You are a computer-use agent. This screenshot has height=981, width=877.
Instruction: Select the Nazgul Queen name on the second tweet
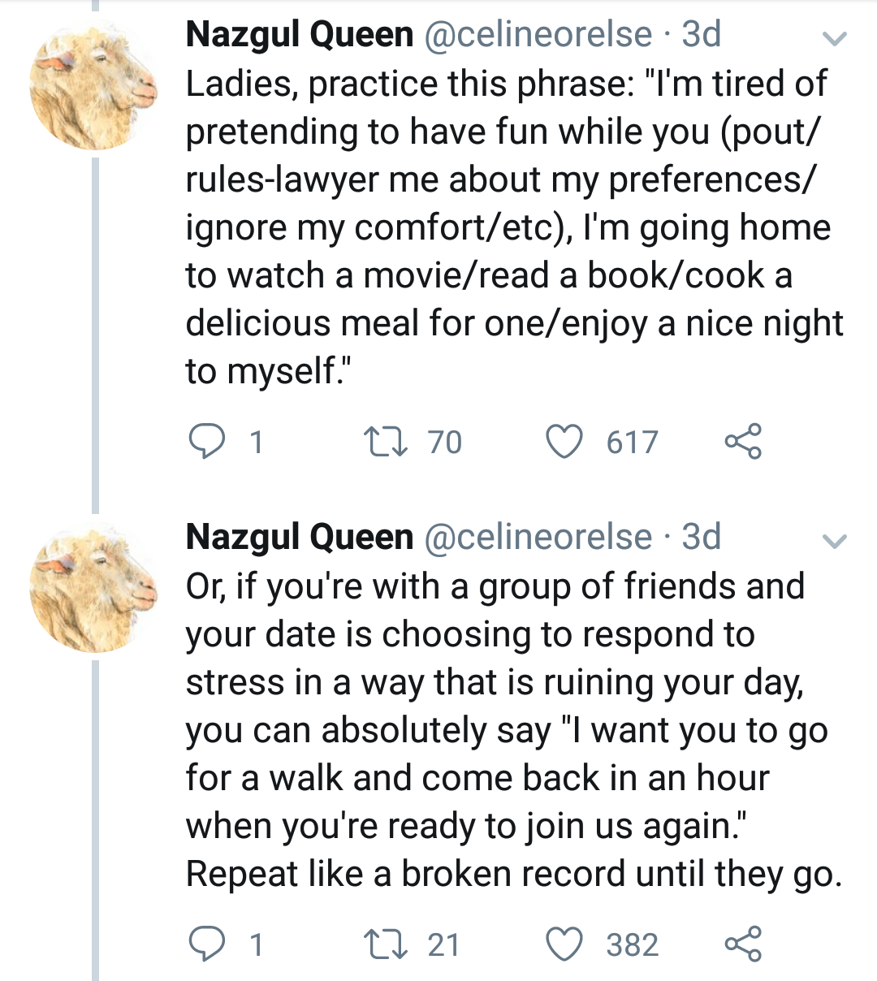(x=299, y=538)
